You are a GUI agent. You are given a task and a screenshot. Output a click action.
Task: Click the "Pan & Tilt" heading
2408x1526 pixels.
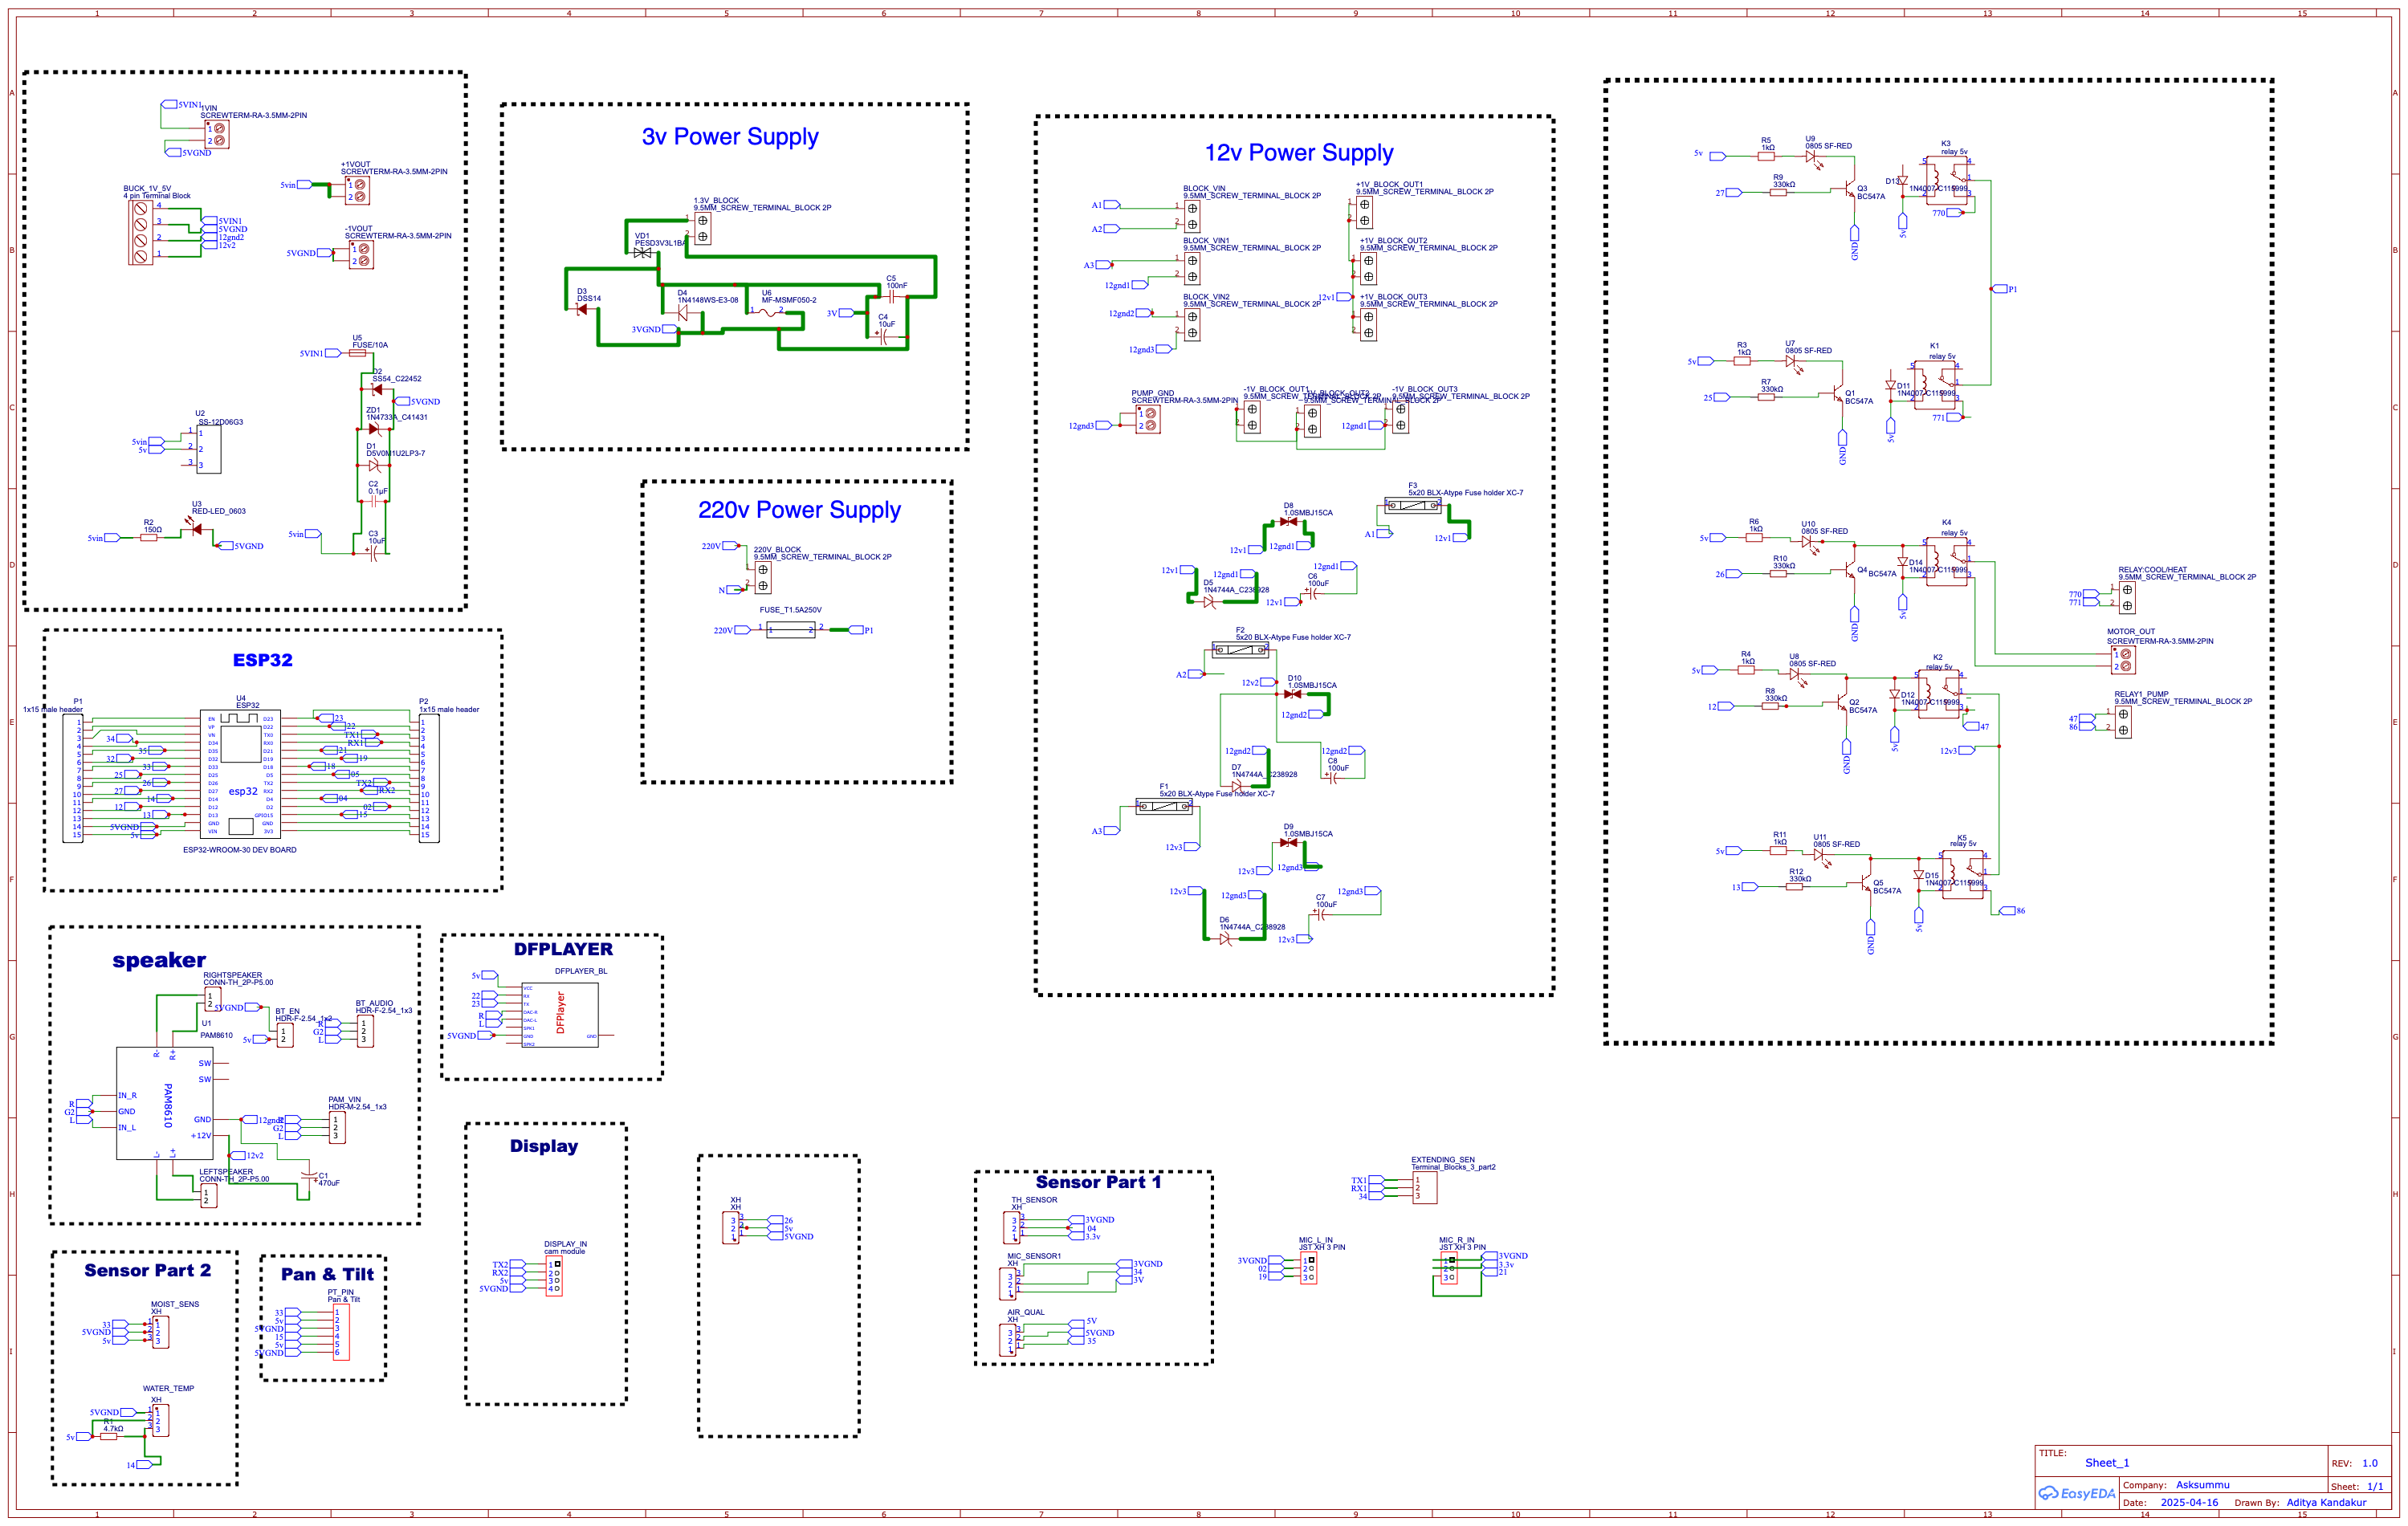pos(327,1274)
